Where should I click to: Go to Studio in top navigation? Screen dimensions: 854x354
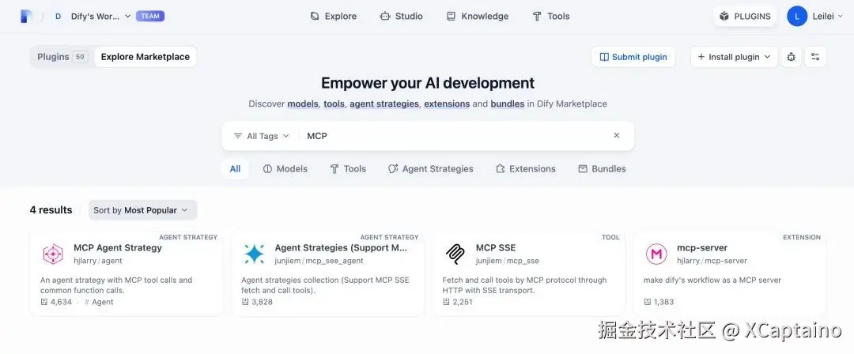tap(401, 16)
